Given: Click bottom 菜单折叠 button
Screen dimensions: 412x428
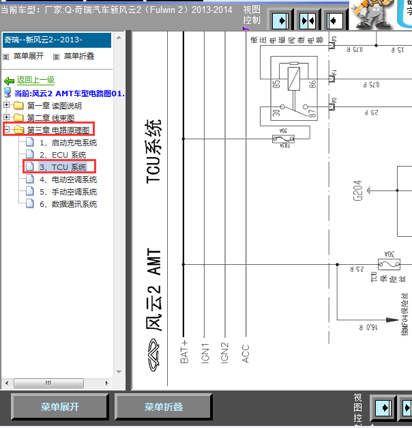Looking at the screenshot, I should point(164,407).
